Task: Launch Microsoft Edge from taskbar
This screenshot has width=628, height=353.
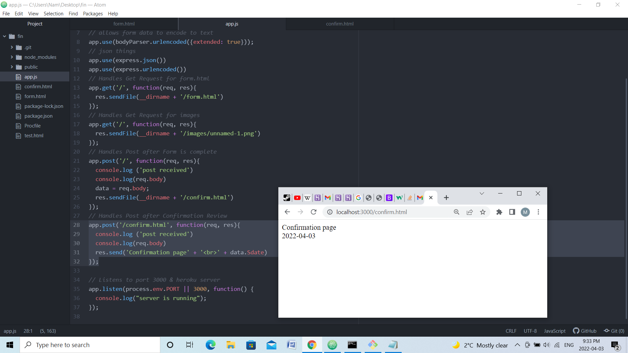Action: [x=211, y=345]
